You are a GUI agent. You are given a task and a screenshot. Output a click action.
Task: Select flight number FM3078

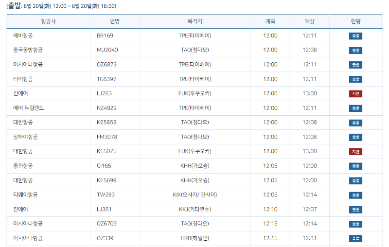(107, 137)
